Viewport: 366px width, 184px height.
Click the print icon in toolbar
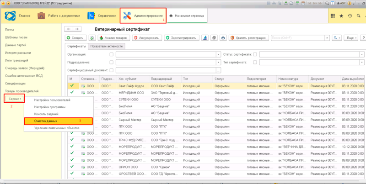tap(223, 38)
